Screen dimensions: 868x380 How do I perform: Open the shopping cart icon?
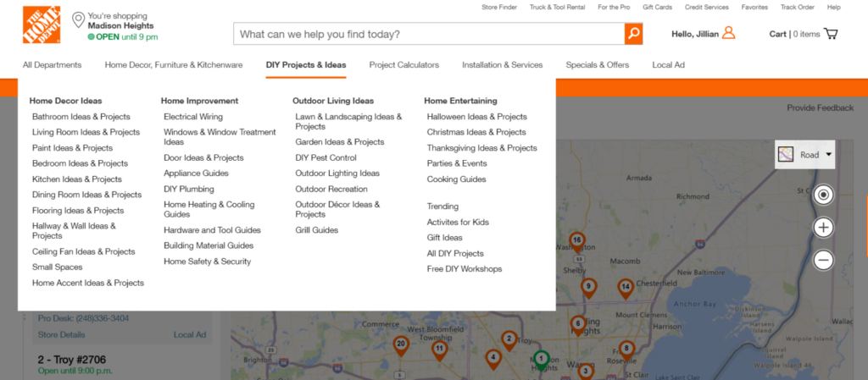click(x=830, y=34)
